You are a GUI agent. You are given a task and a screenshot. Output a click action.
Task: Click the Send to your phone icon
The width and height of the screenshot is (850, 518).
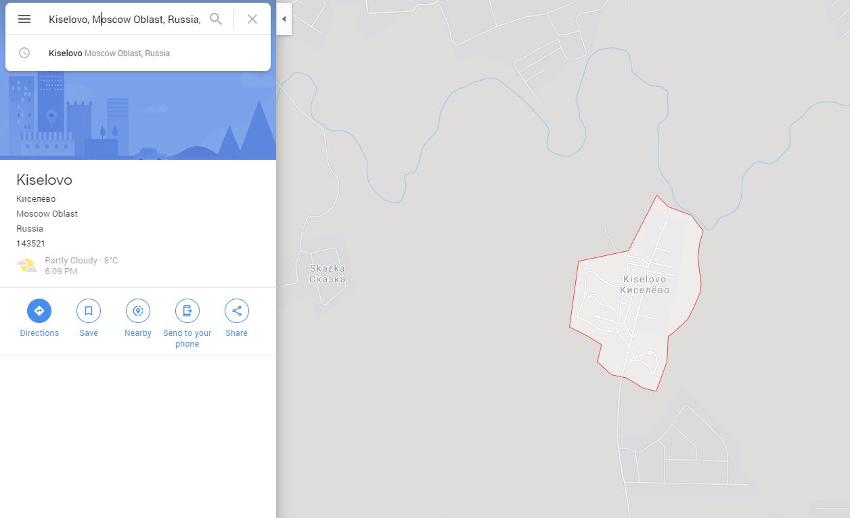(x=187, y=311)
